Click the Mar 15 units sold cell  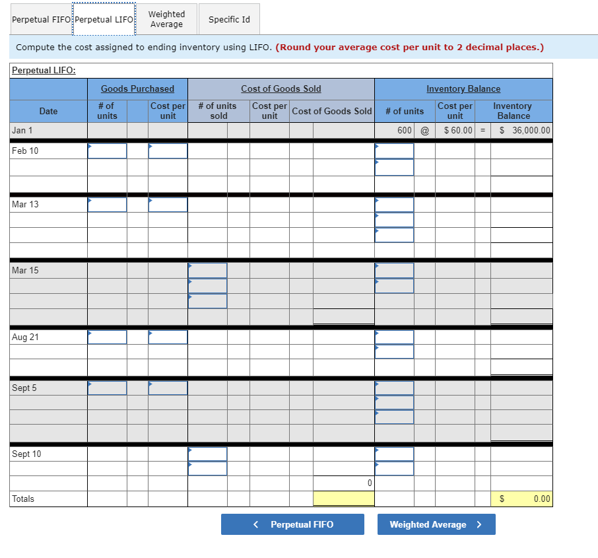click(208, 269)
